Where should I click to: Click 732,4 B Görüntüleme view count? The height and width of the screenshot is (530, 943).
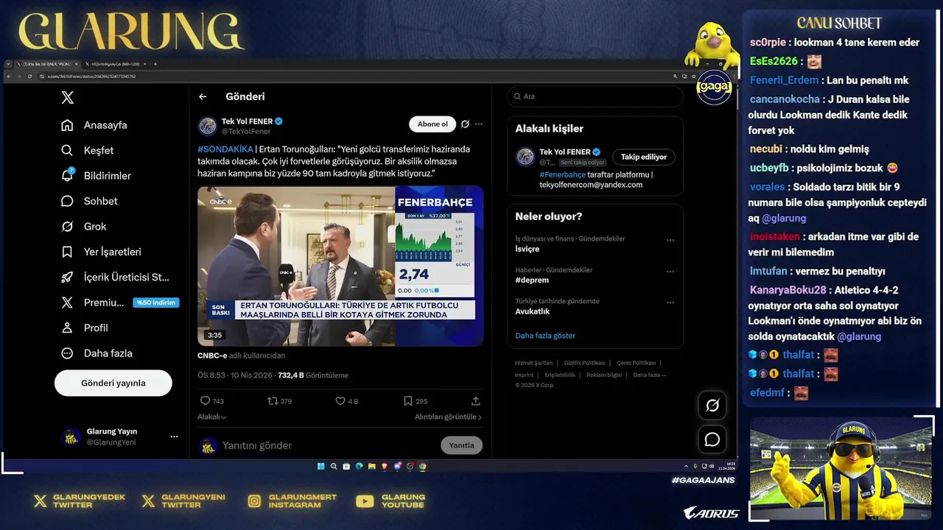click(x=313, y=375)
